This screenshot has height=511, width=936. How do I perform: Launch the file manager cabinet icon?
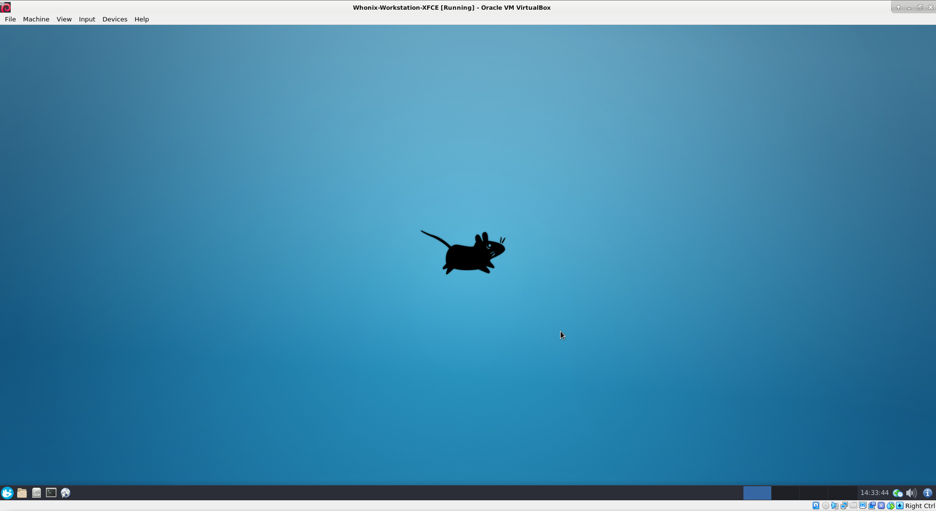click(37, 493)
